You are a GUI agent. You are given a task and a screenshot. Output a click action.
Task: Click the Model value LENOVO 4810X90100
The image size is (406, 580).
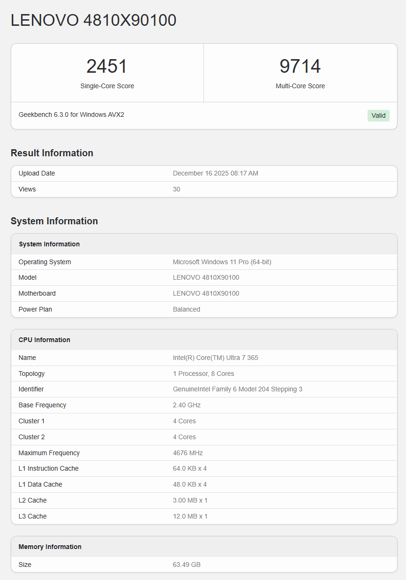206,277
